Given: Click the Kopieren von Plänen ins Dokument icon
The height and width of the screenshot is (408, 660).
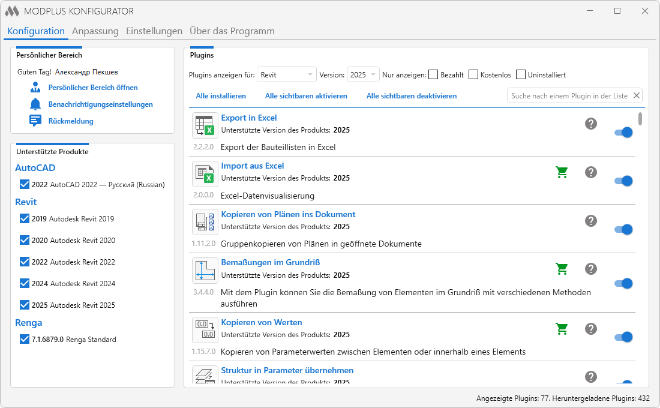Looking at the screenshot, I should [x=205, y=222].
